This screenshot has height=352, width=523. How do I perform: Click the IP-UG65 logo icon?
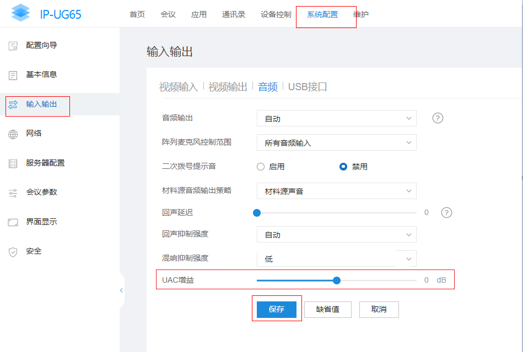pyautogui.click(x=21, y=13)
